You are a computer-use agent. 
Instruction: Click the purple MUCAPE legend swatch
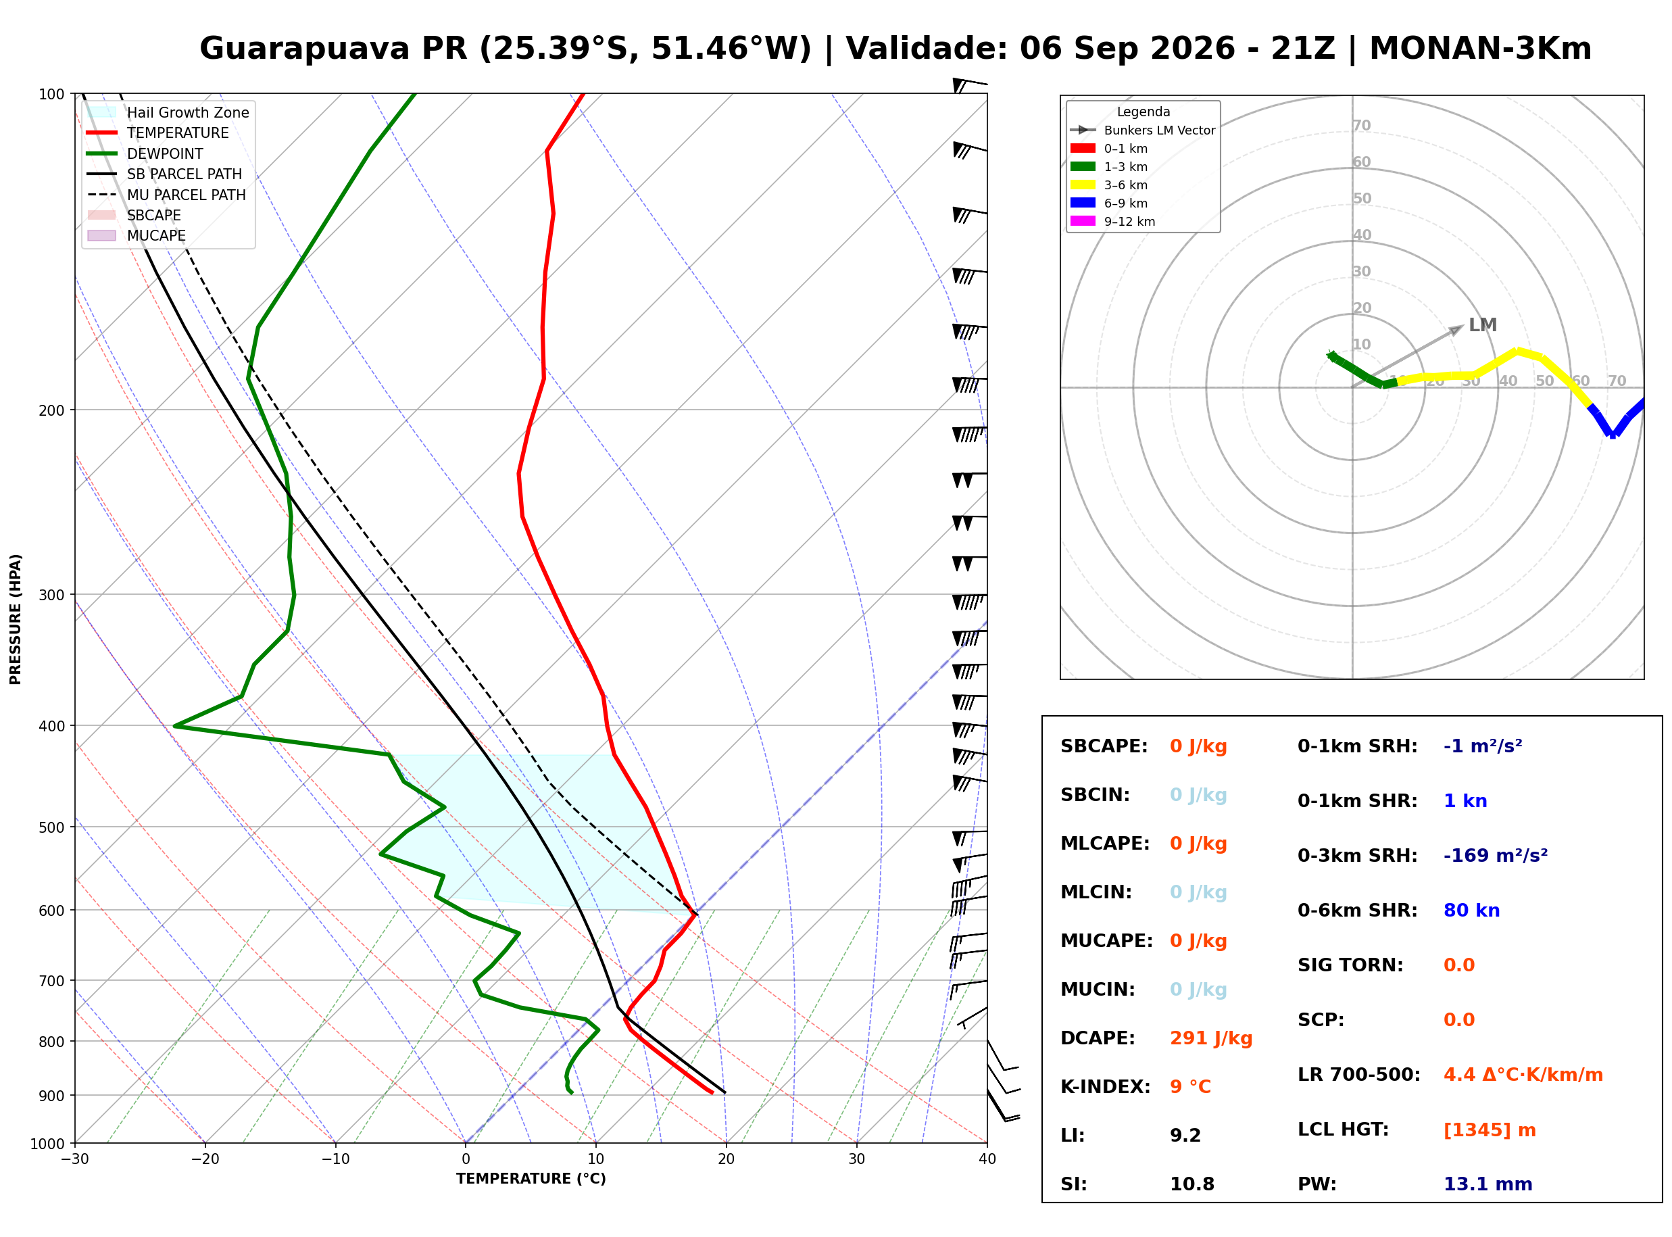coord(102,235)
